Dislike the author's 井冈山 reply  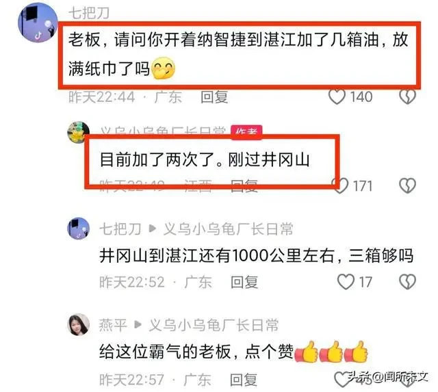[408, 185]
